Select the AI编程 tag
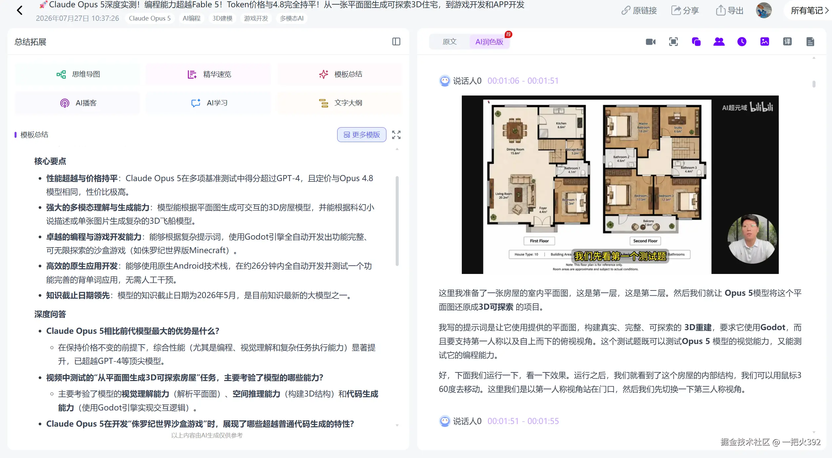This screenshot has height=458, width=832. point(192,18)
